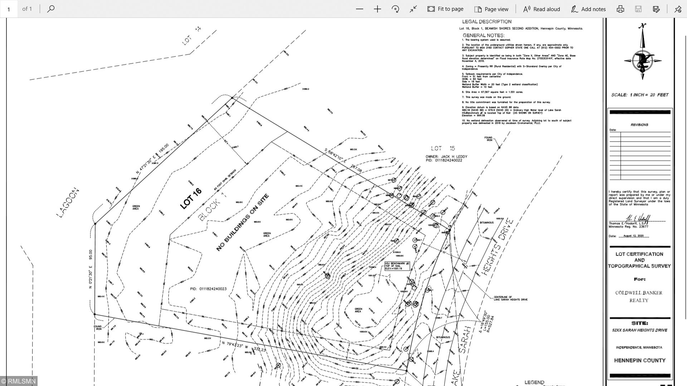Open the Find search icon
The image size is (687, 386).
(51, 9)
